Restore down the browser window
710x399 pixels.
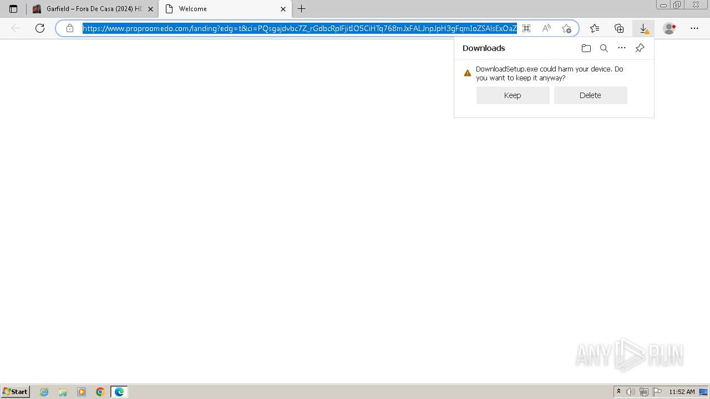677,5
